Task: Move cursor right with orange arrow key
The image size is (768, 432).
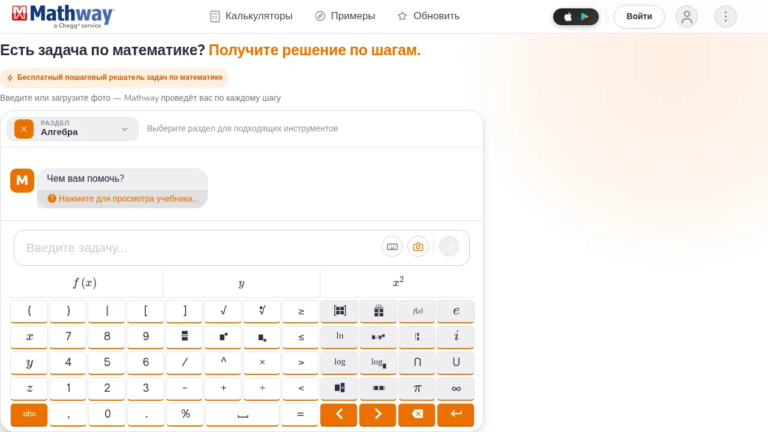Action: [379, 415]
